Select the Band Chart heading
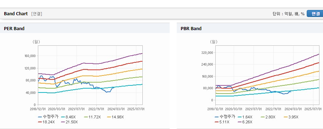Viewport: 323px width, 129px height. [16, 13]
